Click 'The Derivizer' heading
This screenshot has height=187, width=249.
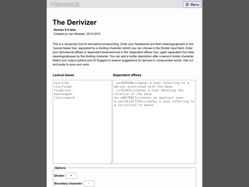[x=75, y=22]
